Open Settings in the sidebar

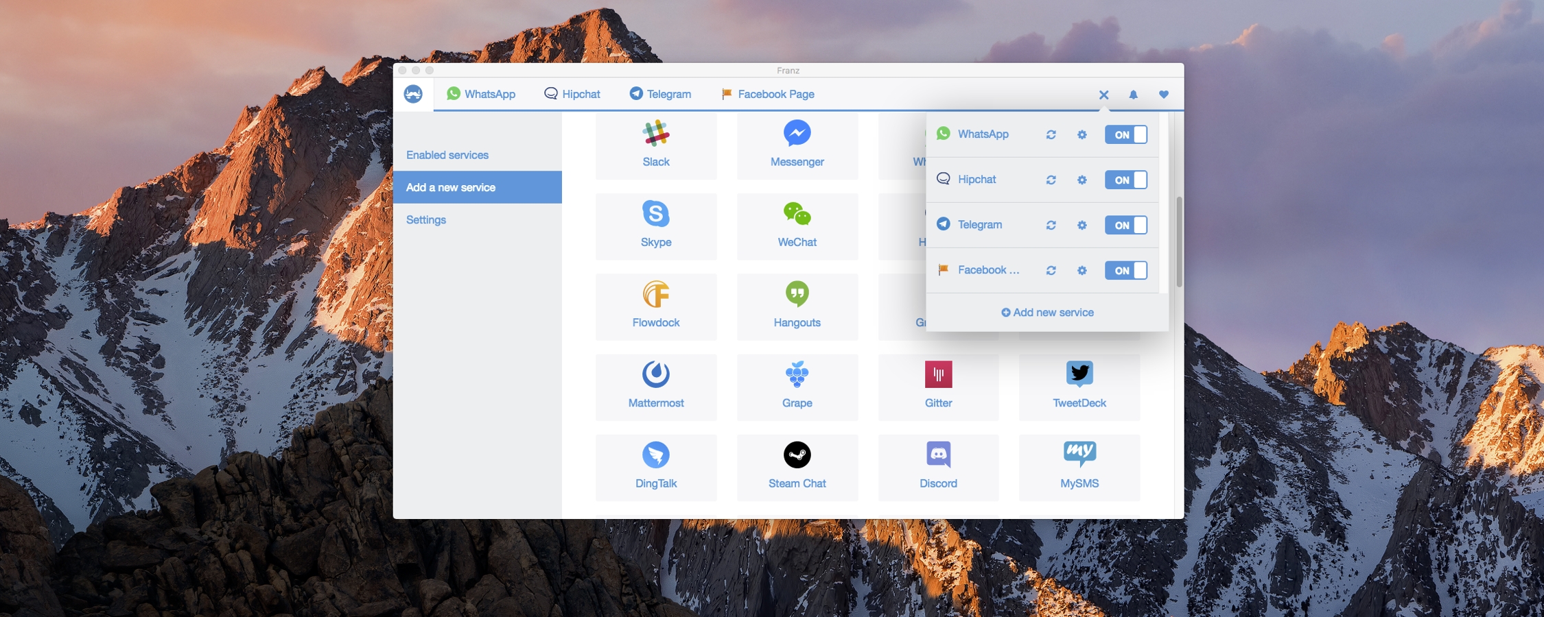(426, 219)
